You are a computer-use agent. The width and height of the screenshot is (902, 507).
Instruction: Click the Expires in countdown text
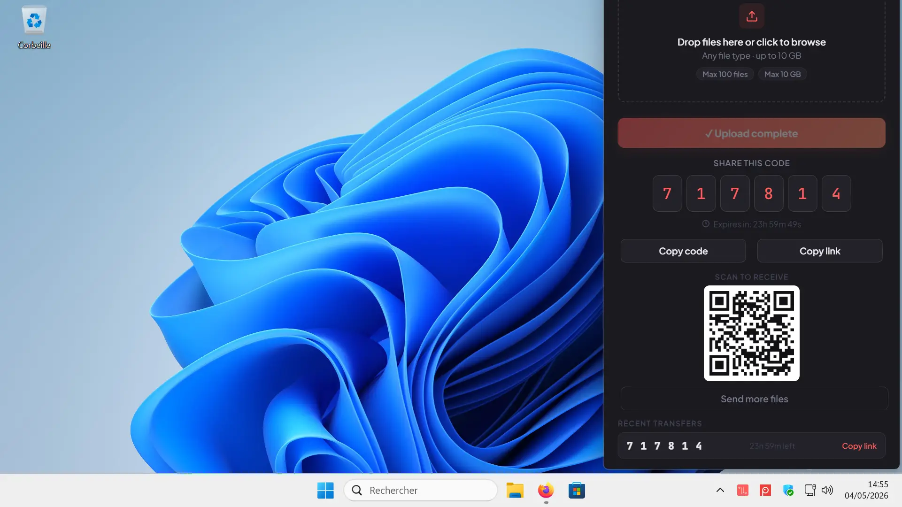coord(757,224)
